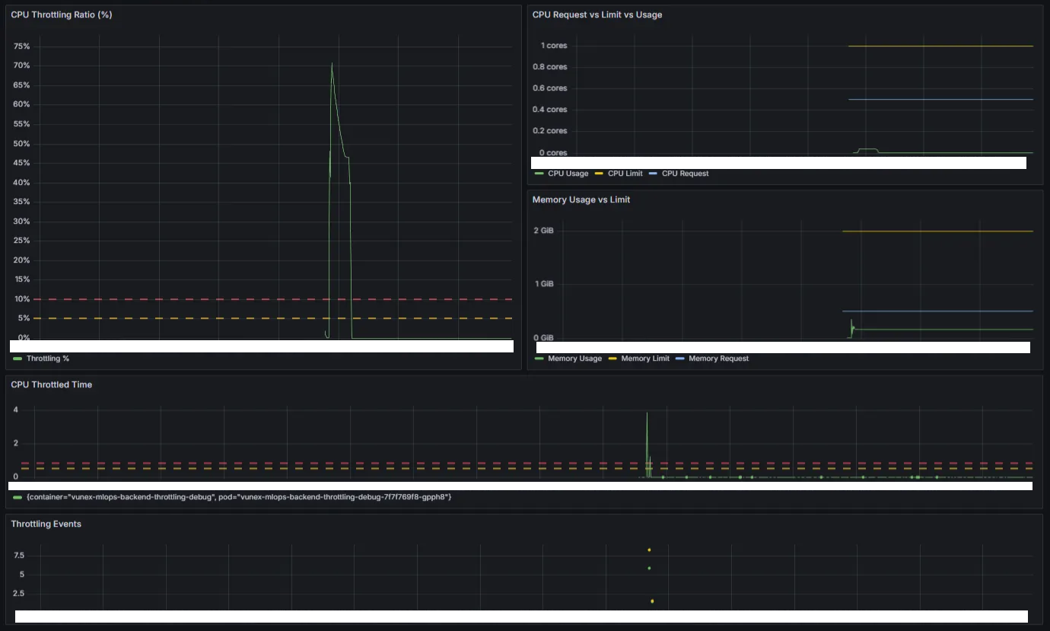
Task: Click the CPU Request vs Limit vs Usage title
Action: [597, 14]
